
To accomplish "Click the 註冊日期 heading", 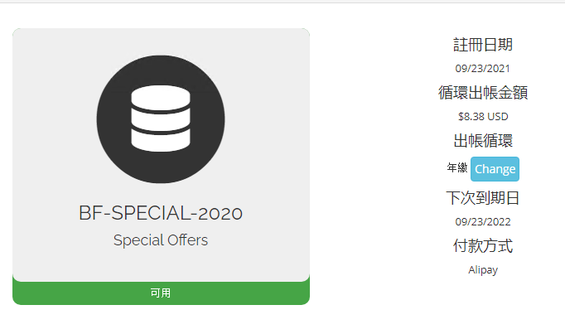I will pyautogui.click(x=483, y=45).
